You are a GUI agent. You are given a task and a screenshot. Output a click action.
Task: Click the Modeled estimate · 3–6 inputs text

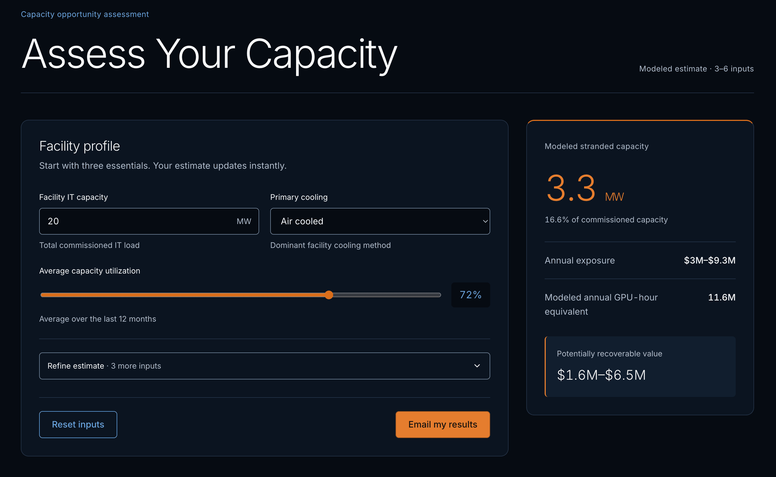[696, 69]
